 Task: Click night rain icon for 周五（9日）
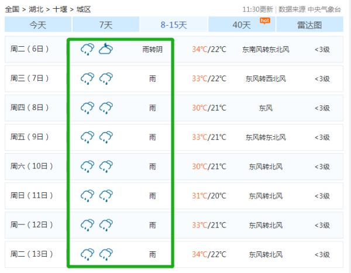[x=106, y=137]
